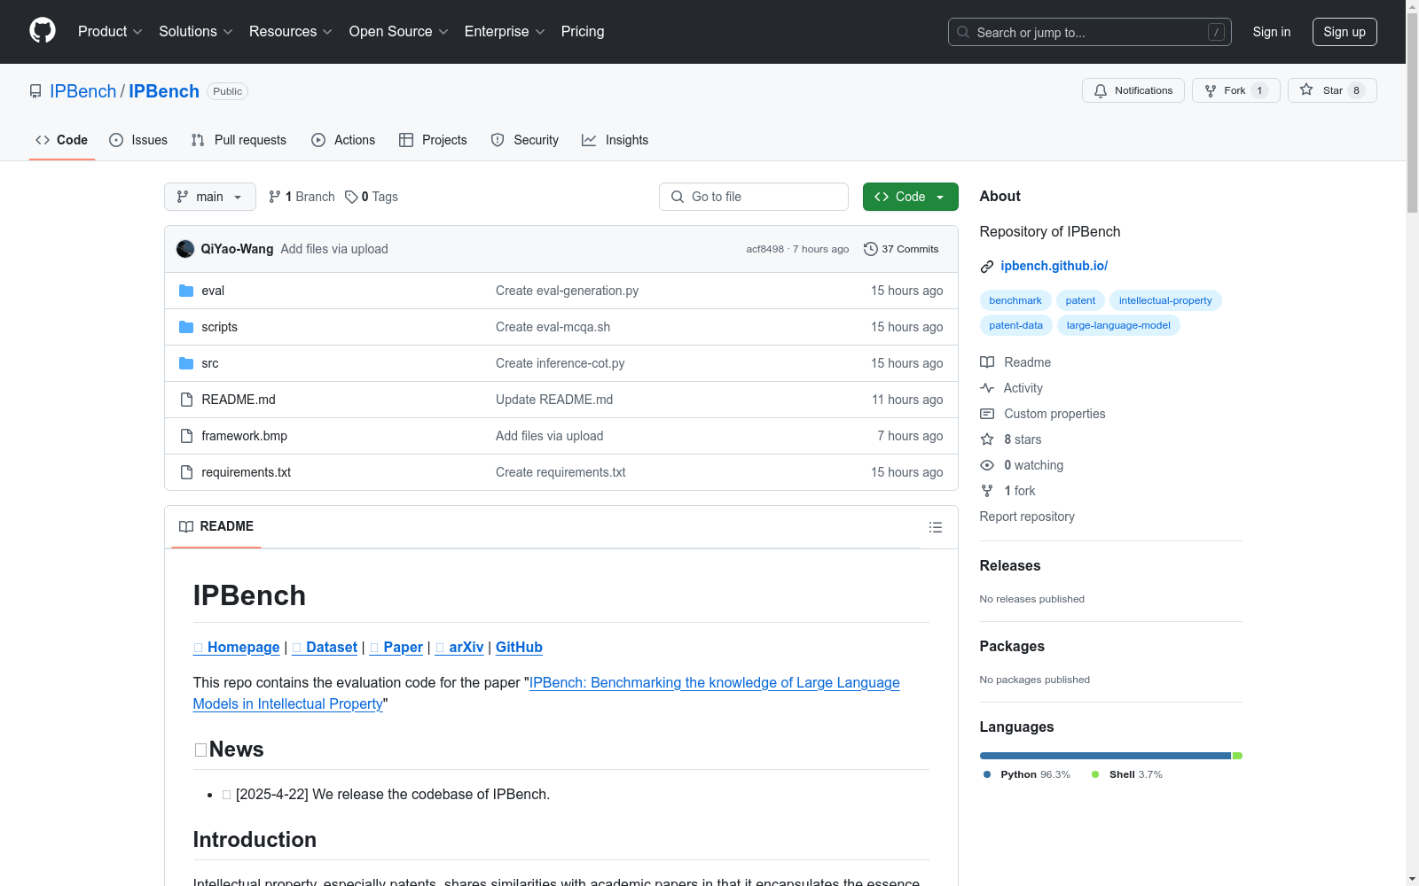
Task: Open the 37 Commits history link
Action: coord(901,249)
